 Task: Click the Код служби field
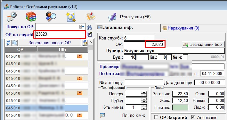139,38
